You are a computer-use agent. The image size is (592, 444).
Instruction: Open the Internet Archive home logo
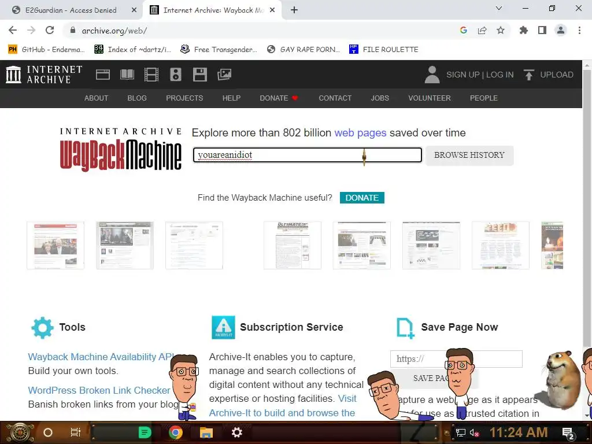[44, 75]
